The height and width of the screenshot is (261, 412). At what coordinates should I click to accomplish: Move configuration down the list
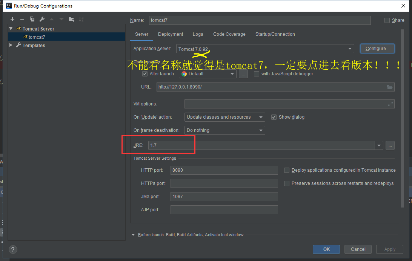point(61,19)
